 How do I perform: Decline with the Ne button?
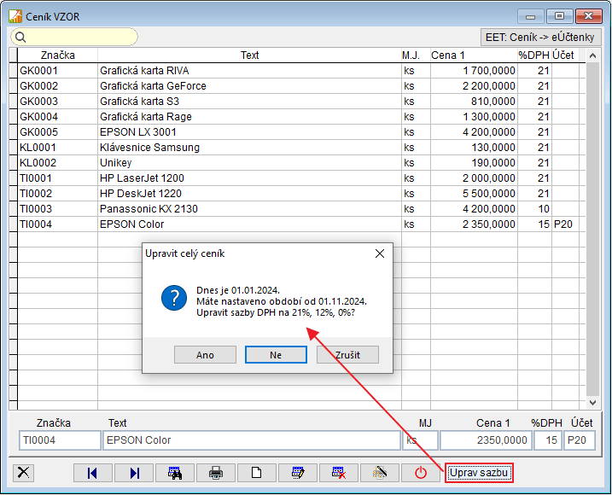(276, 355)
